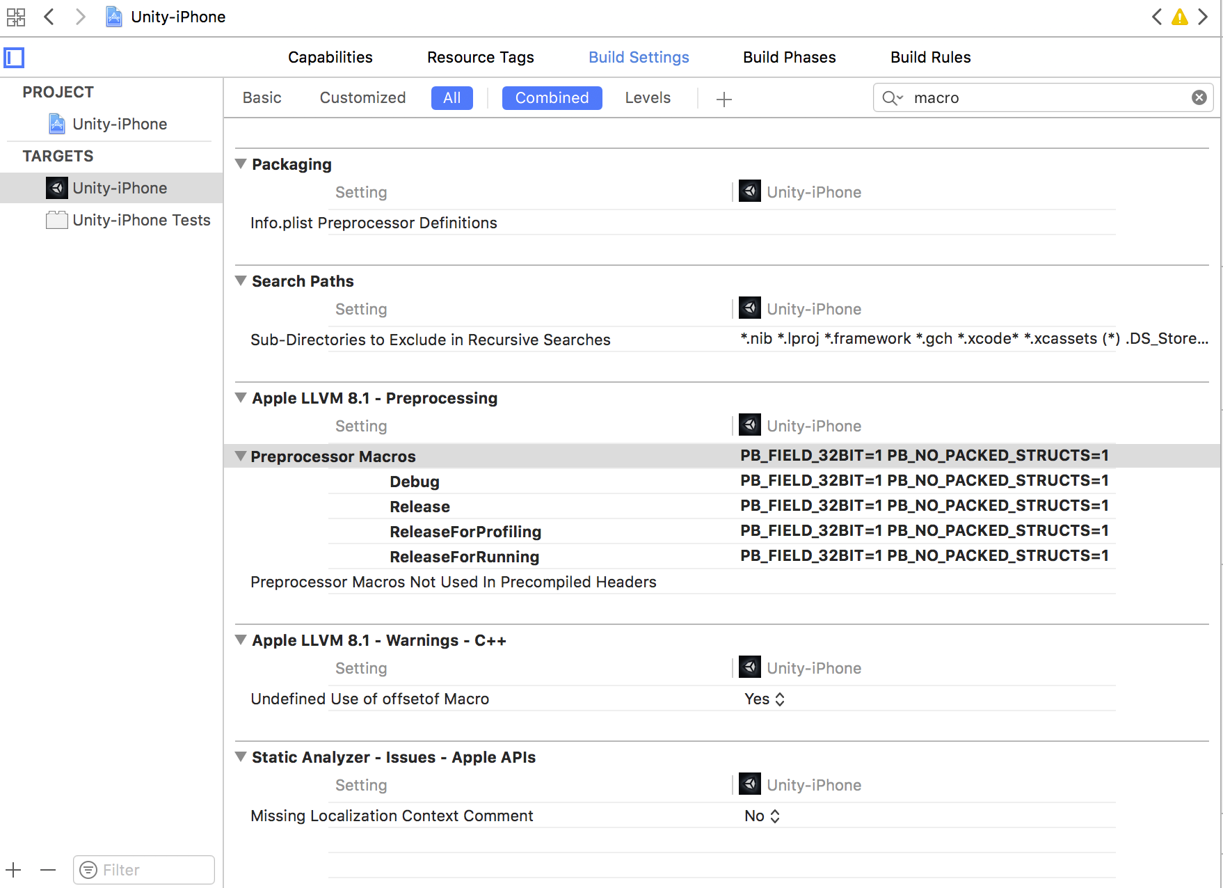1223x888 pixels.
Task: Collapse the Packaging section
Action: [241, 164]
